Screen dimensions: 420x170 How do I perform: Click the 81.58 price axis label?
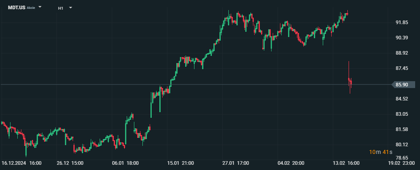click(x=402, y=129)
